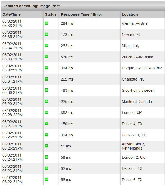Click the status icon for Stockholm, Sweden
Screen dimensions: 166x186
point(46,90)
